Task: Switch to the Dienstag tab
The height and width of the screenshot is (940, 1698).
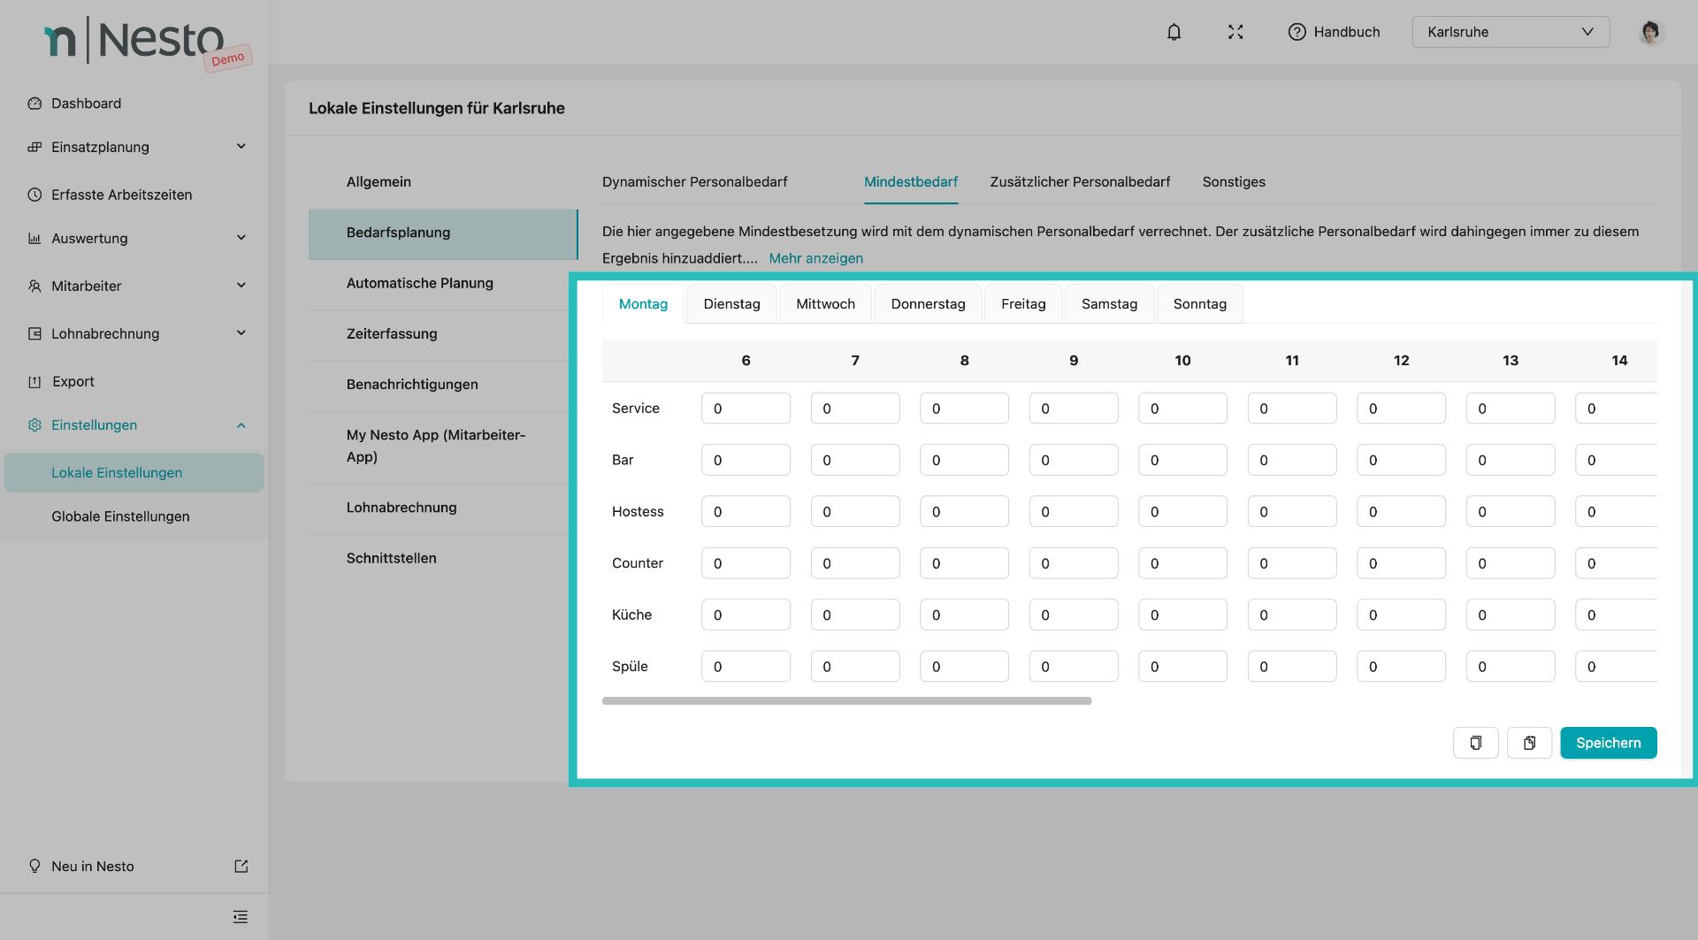Action: [731, 304]
